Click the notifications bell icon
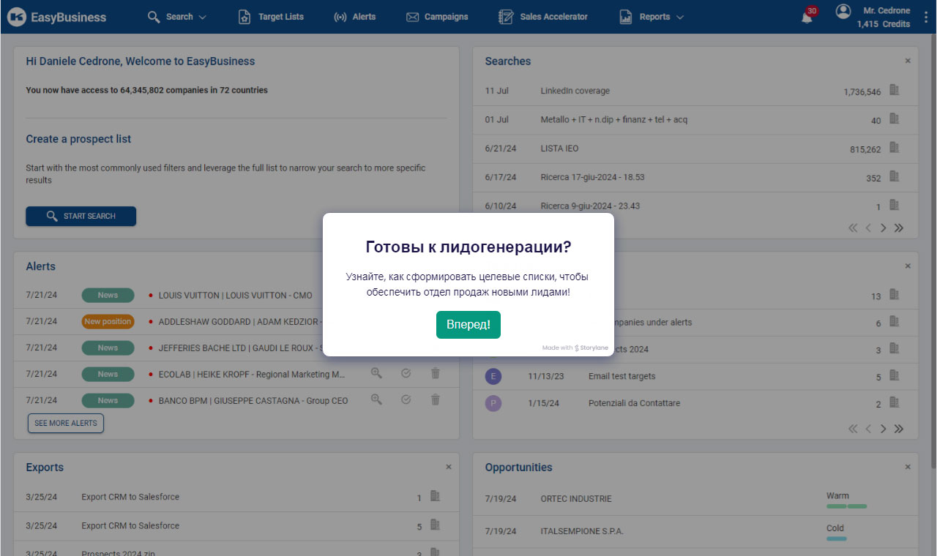This screenshot has height=556, width=937. 807,18
